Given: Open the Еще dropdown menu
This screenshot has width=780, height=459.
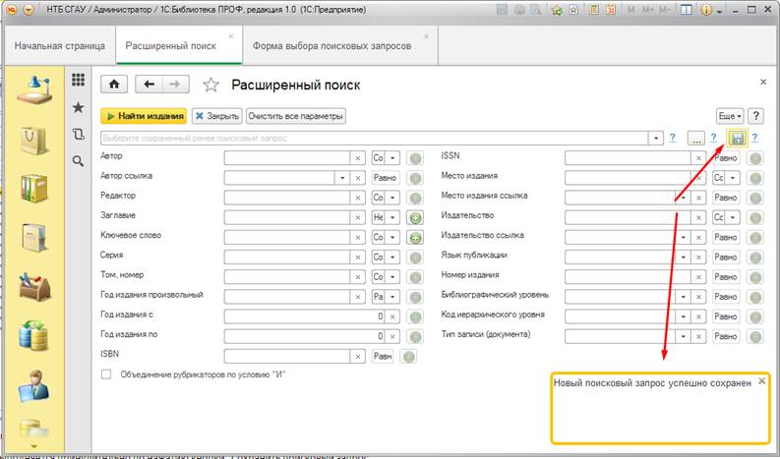Looking at the screenshot, I should [730, 116].
